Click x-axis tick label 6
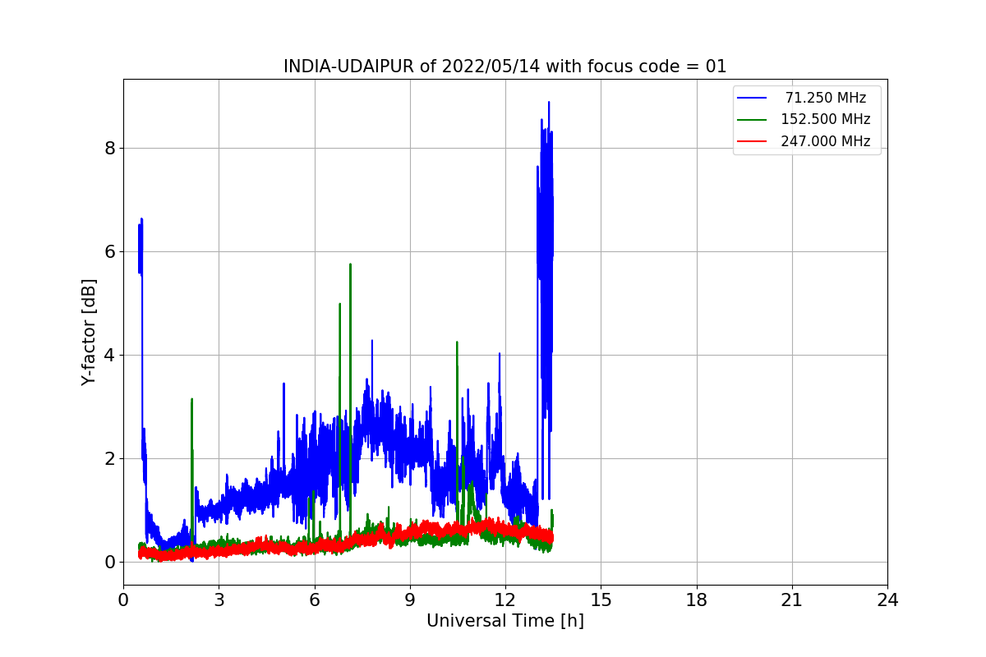This screenshot has height=657, width=986. (x=314, y=600)
